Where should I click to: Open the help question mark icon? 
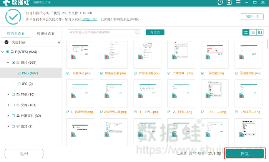pyautogui.click(x=220, y=2)
